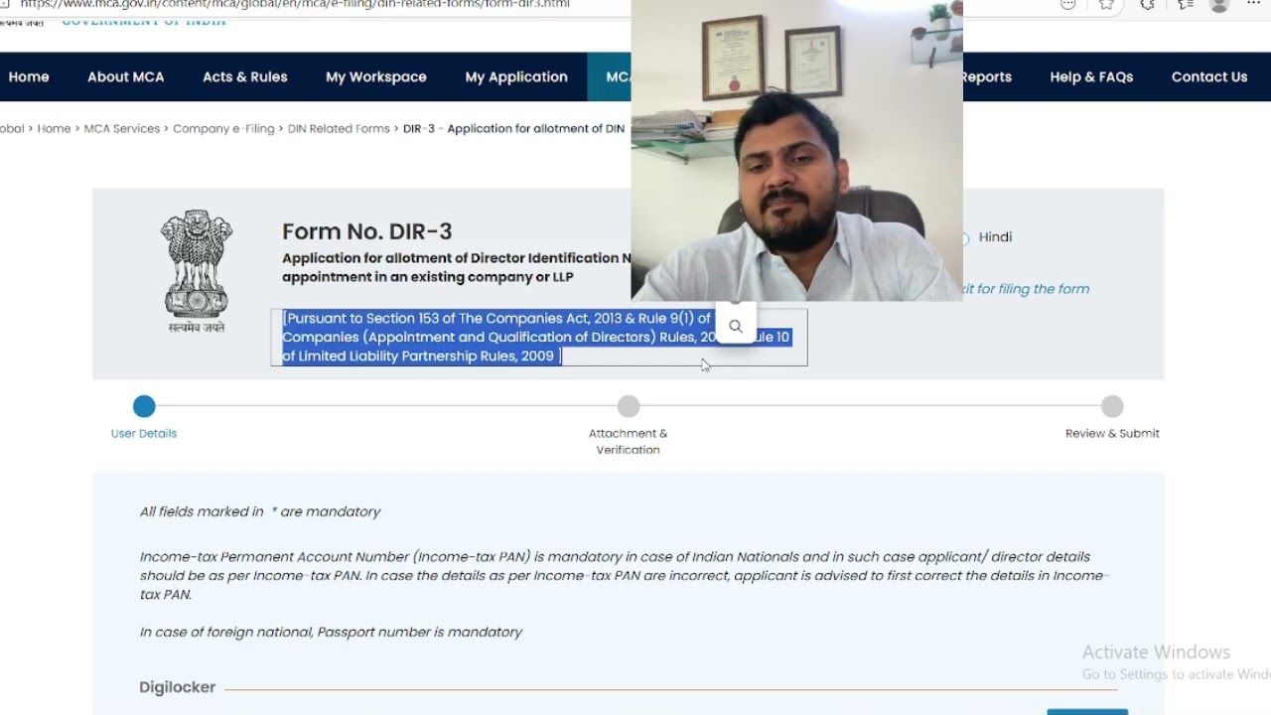Click the User Details step label
Screen dimensions: 1271x715
(x=144, y=434)
